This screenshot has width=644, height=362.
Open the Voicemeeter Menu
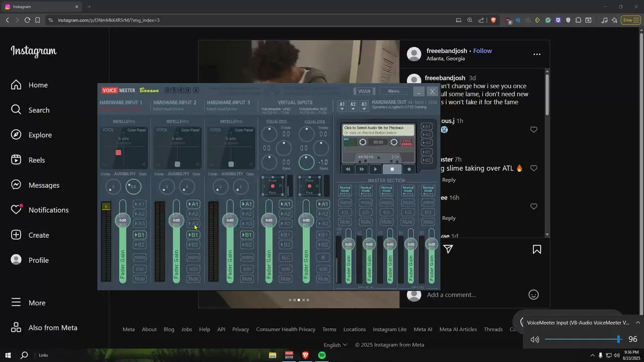click(x=393, y=91)
